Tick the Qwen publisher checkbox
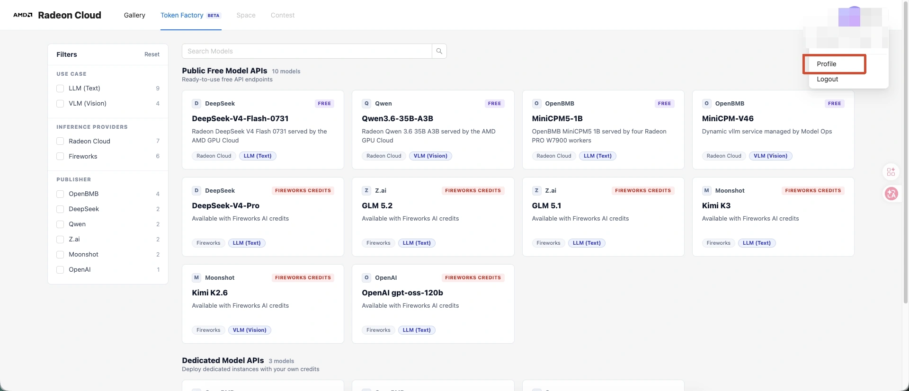 60,224
